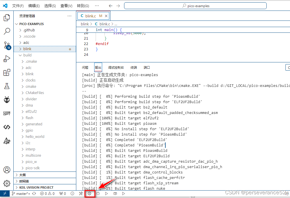The width and height of the screenshot is (290, 198).
Task: Open the 编辑(E) menu
Action: tap(34, 6)
